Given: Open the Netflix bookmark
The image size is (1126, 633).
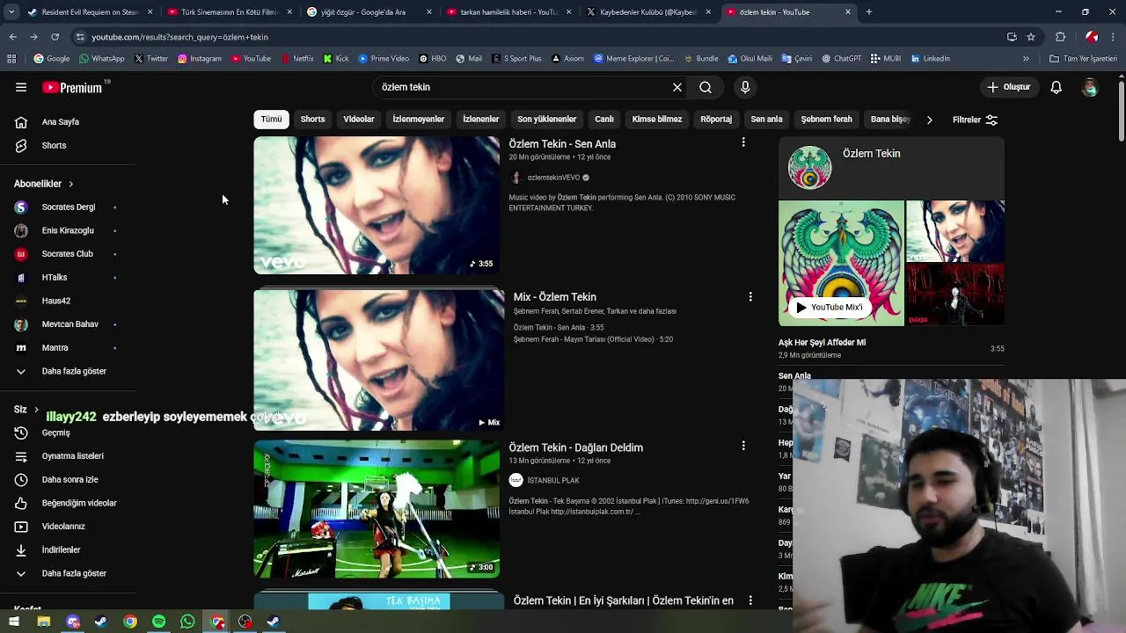Looking at the screenshot, I should [x=297, y=59].
